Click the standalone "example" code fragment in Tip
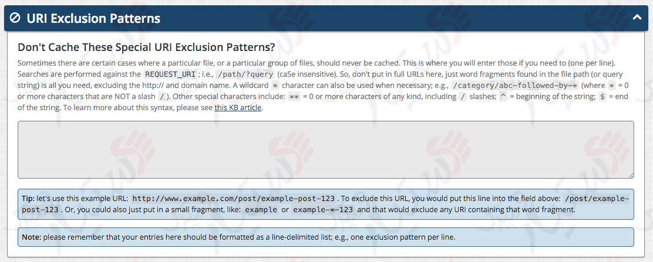This screenshot has height=262, width=653. [261, 210]
